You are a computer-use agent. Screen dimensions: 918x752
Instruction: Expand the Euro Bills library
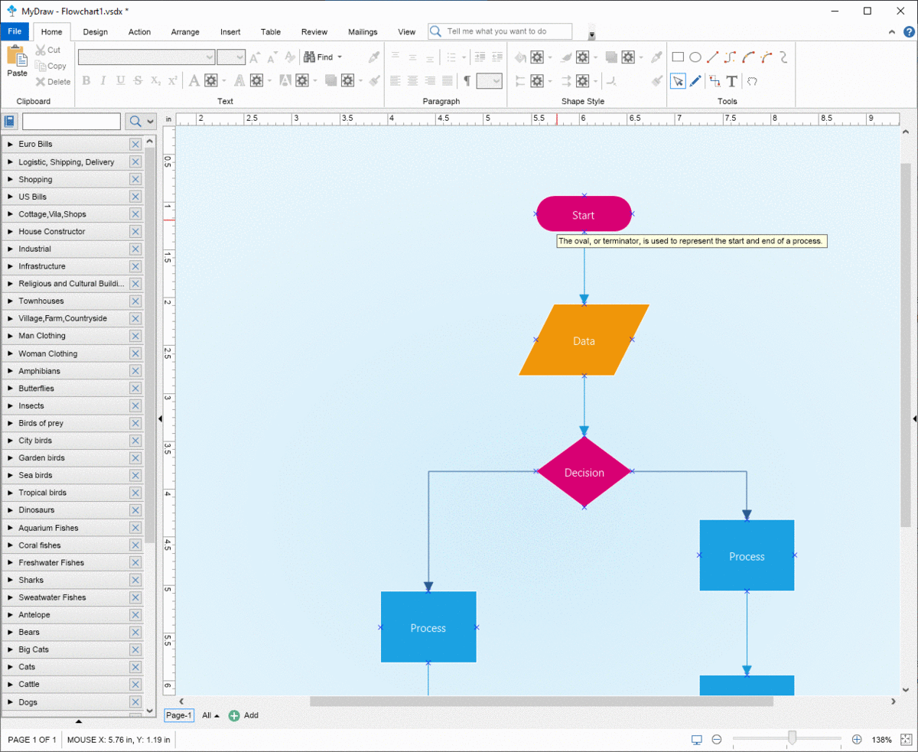pos(11,145)
